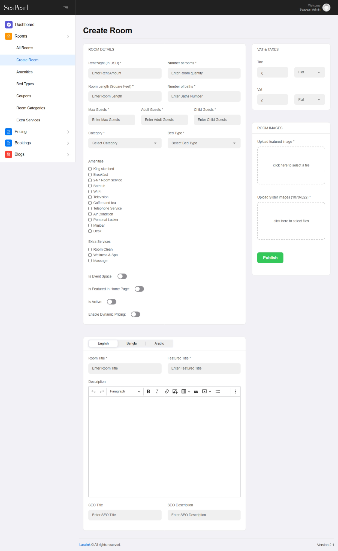Open the Select Category dropdown

pyautogui.click(x=125, y=143)
